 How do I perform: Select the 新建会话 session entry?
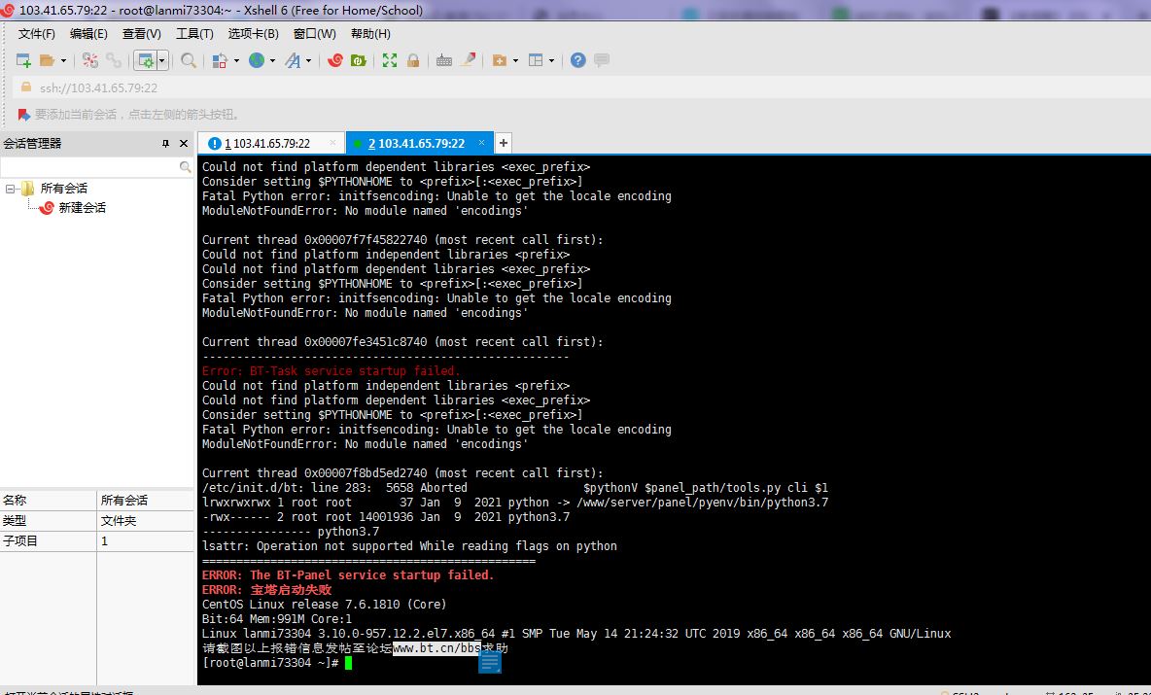pyautogui.click(x=82, y=208)
